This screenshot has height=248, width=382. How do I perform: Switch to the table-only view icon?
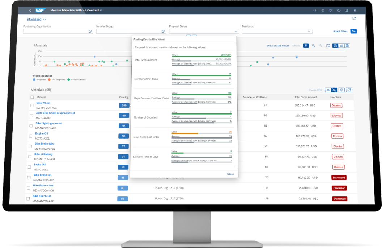coord(347,46)
